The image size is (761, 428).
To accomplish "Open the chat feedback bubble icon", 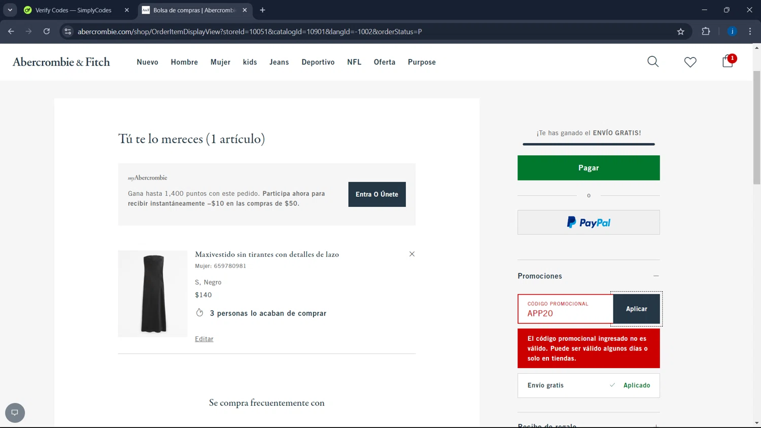I will [15, 413].
